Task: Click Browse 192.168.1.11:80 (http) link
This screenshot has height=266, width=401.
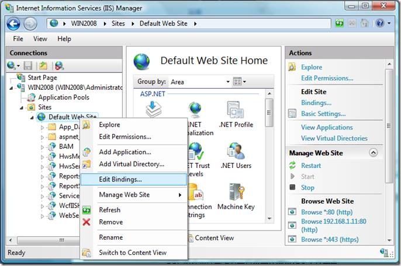Action: point(333,225)
